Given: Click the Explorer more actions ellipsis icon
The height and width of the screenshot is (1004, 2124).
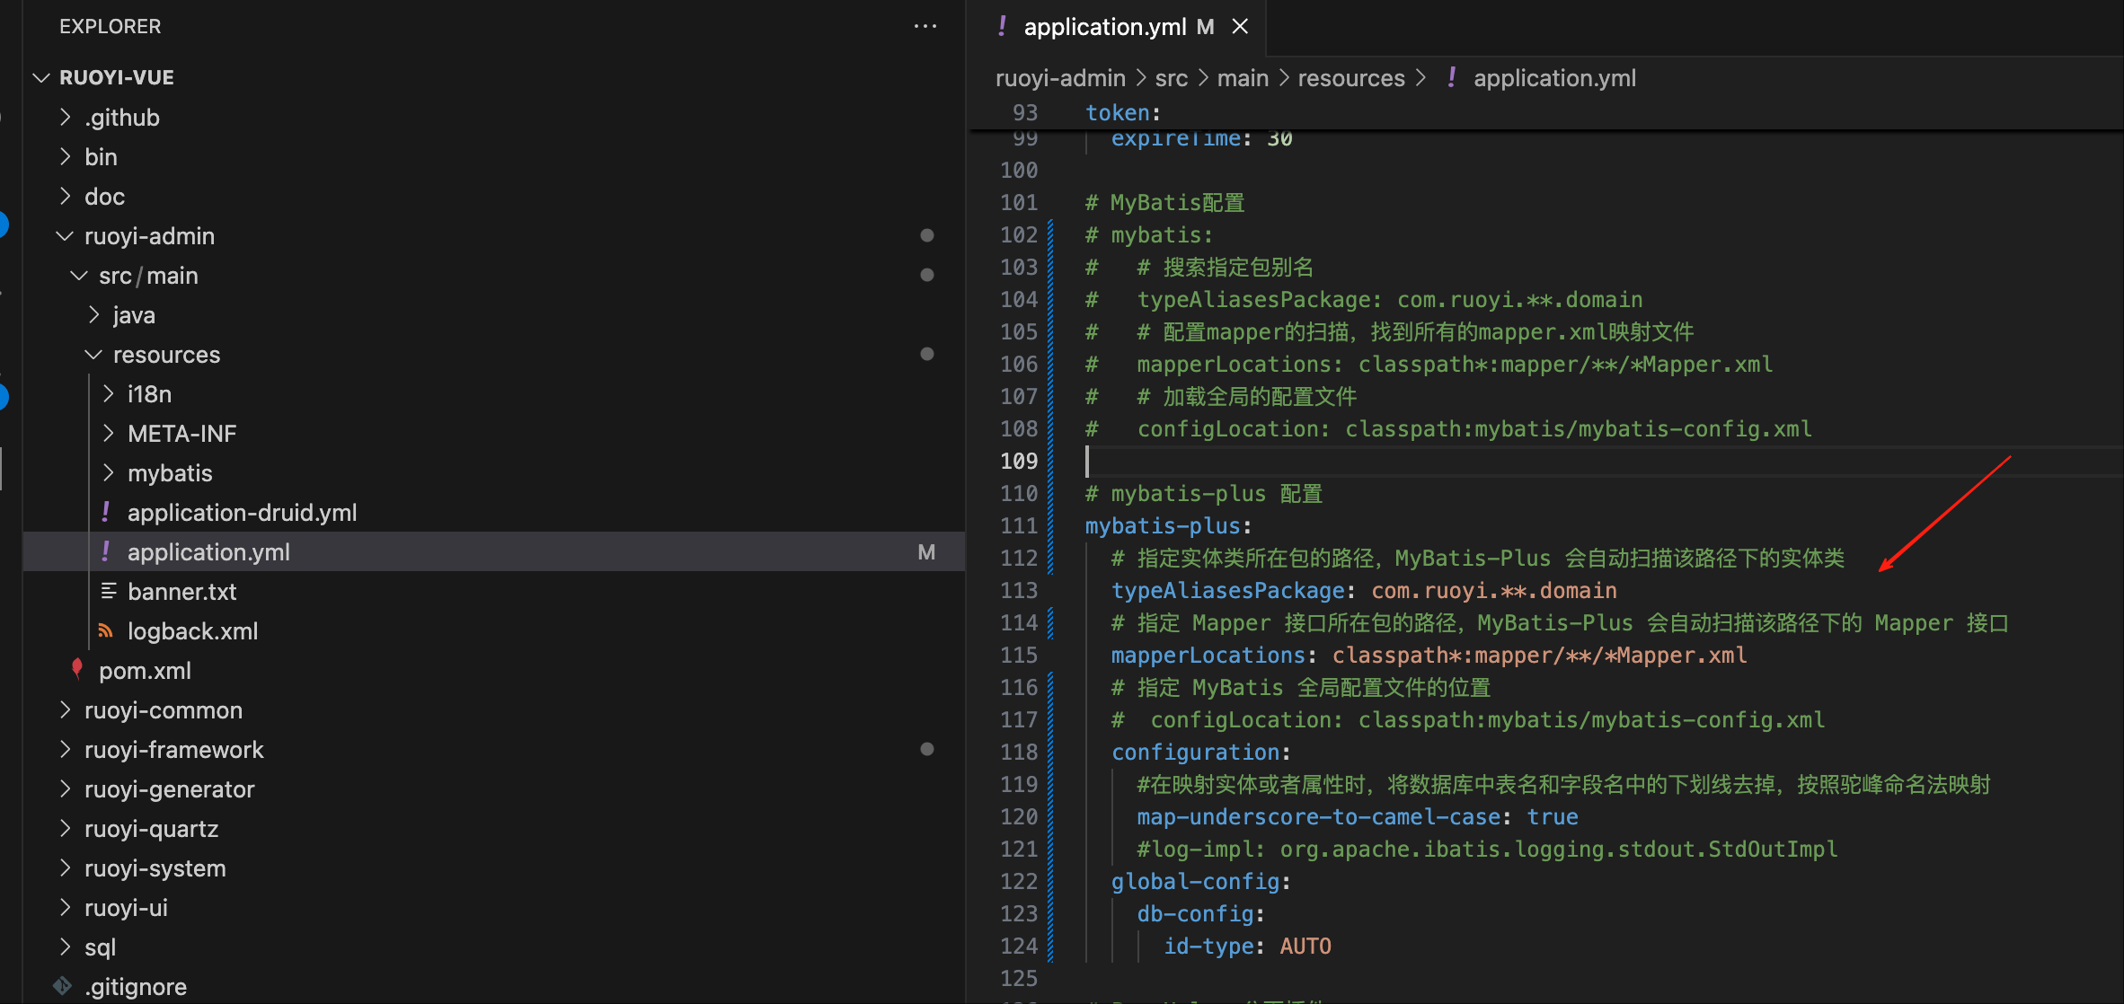Looking at the screenshot, I should tap(925, 26).
